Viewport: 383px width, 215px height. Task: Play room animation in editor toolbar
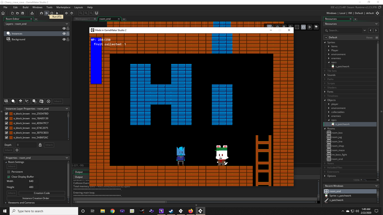click(x=309, y=27)
